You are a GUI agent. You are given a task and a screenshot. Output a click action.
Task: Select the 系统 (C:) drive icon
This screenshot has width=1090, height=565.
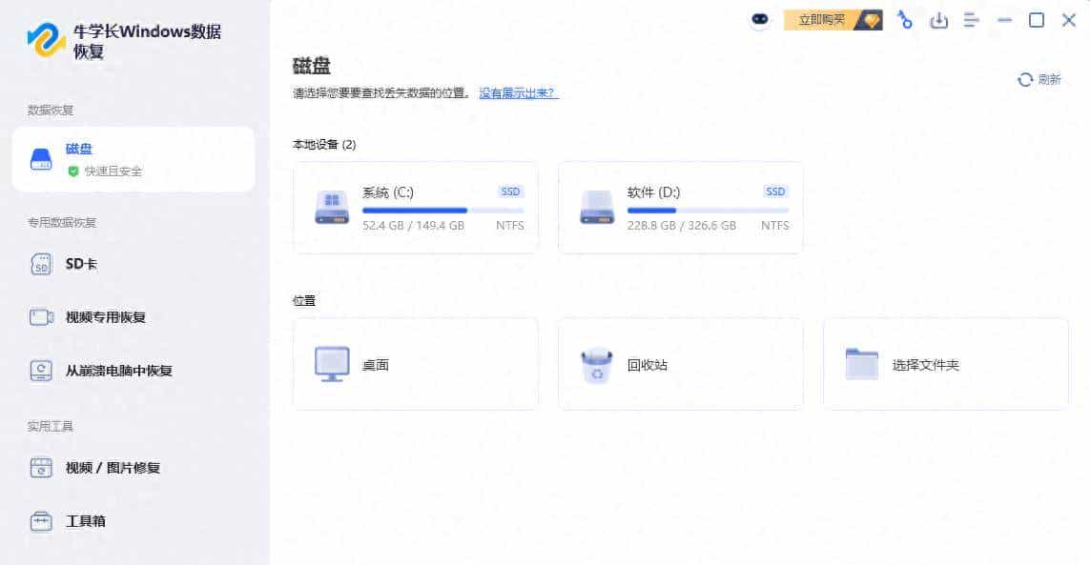[332, 208]
